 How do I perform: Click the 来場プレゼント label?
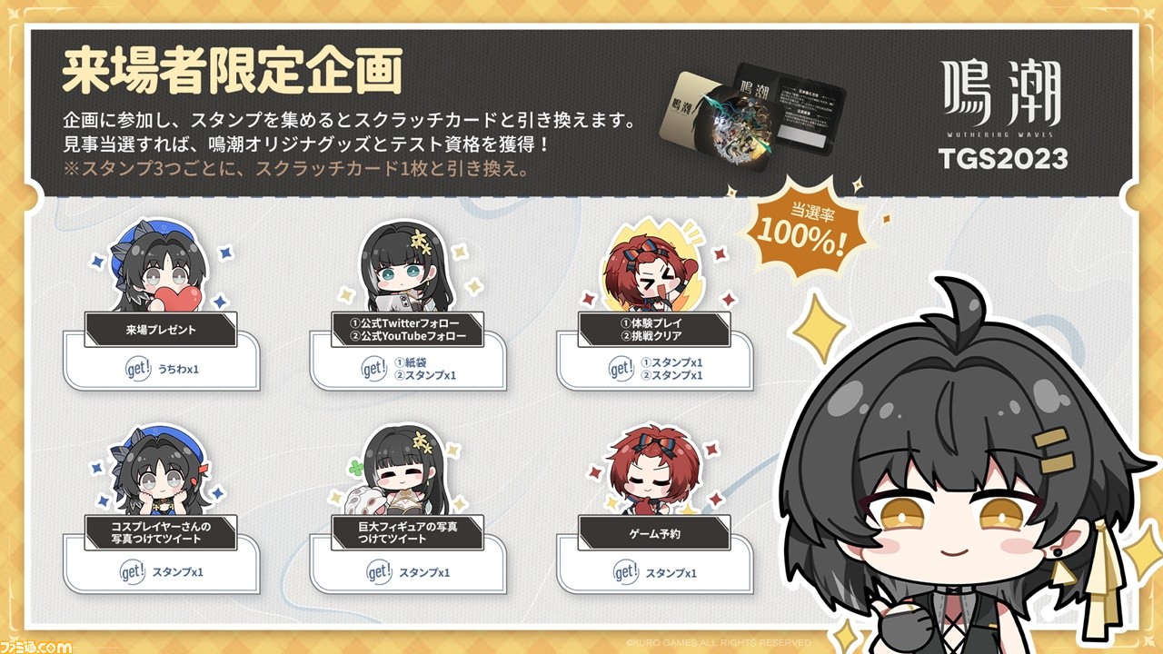161,330
